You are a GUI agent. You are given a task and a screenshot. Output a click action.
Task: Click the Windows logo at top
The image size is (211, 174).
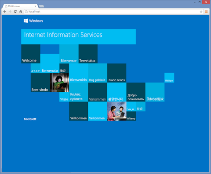[33, 21]
